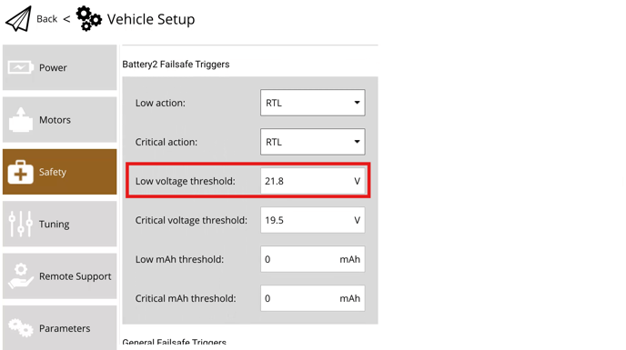Click the Tuning sliders icon
626x350 pixels.
pos(20,224)
